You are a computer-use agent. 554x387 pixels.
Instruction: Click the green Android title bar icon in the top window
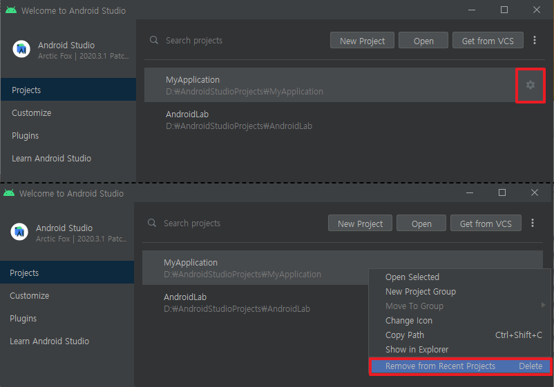11,10
